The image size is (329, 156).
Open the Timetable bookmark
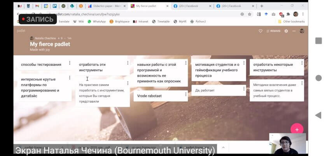click(x=161, y=21)
